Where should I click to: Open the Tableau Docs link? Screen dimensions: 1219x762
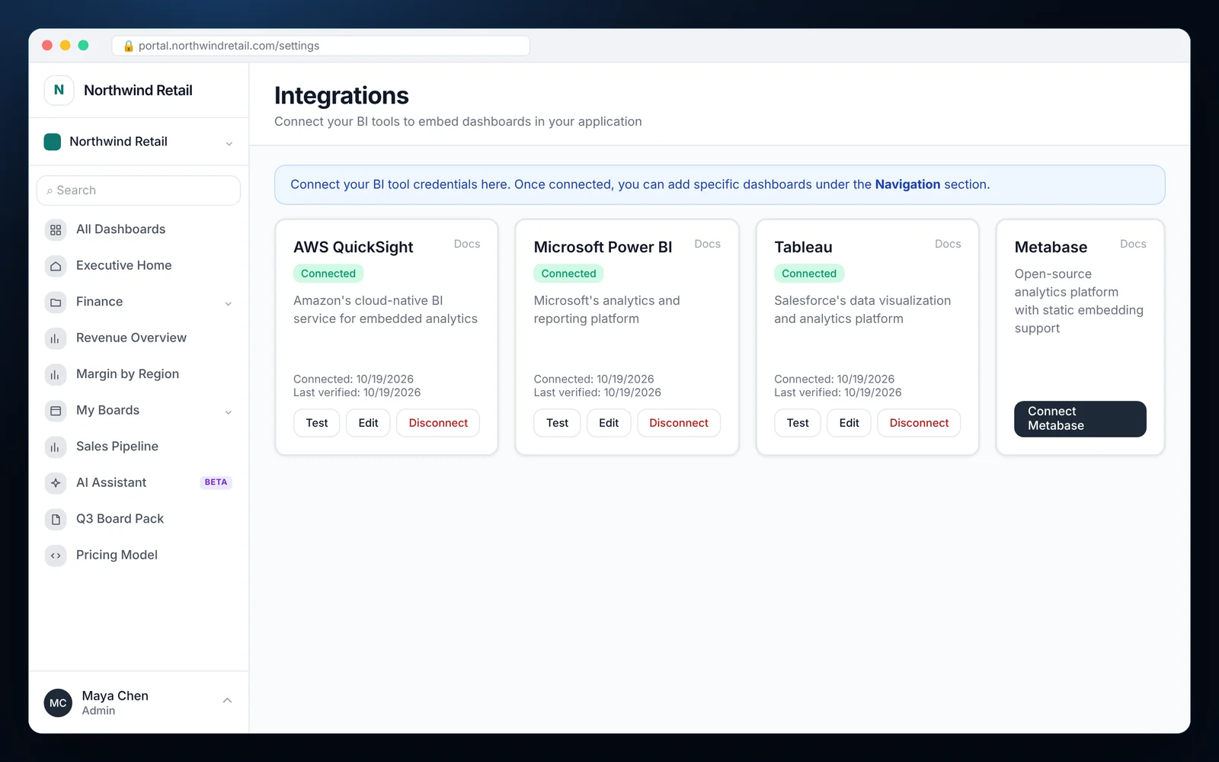(x=948, y=244)
